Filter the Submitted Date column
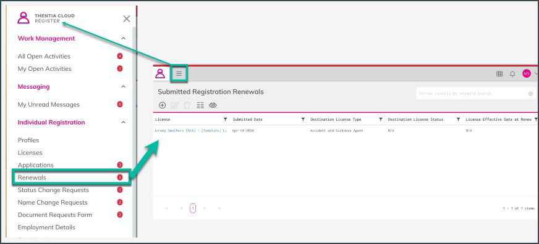539x244 pixels. coord(303,120)
